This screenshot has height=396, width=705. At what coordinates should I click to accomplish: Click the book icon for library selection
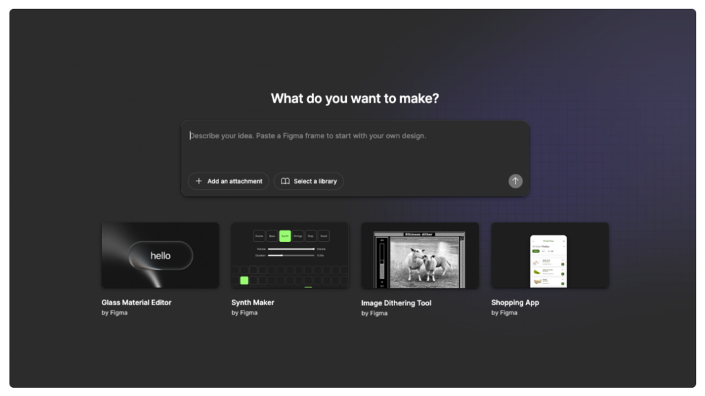click(285, 181)
